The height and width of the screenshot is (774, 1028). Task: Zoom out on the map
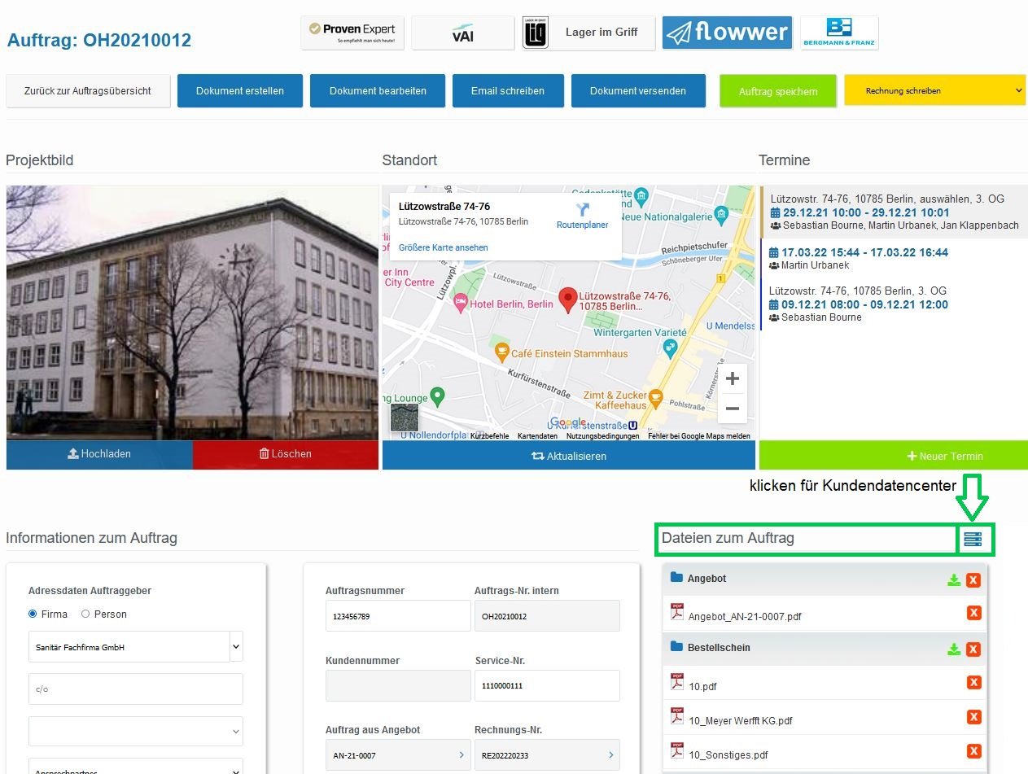[x=733, y=409]
